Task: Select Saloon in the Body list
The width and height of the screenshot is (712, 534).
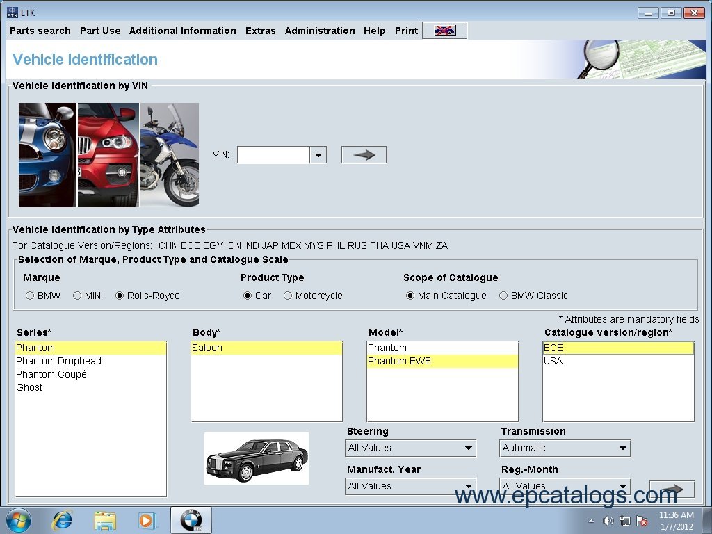Action: pos(266,348)
